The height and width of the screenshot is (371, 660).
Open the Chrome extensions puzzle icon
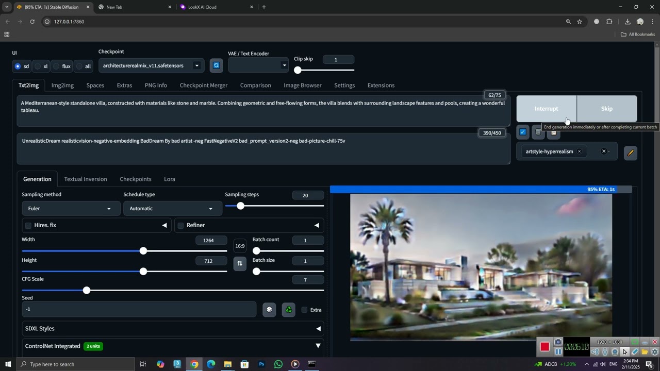(609, 22)
